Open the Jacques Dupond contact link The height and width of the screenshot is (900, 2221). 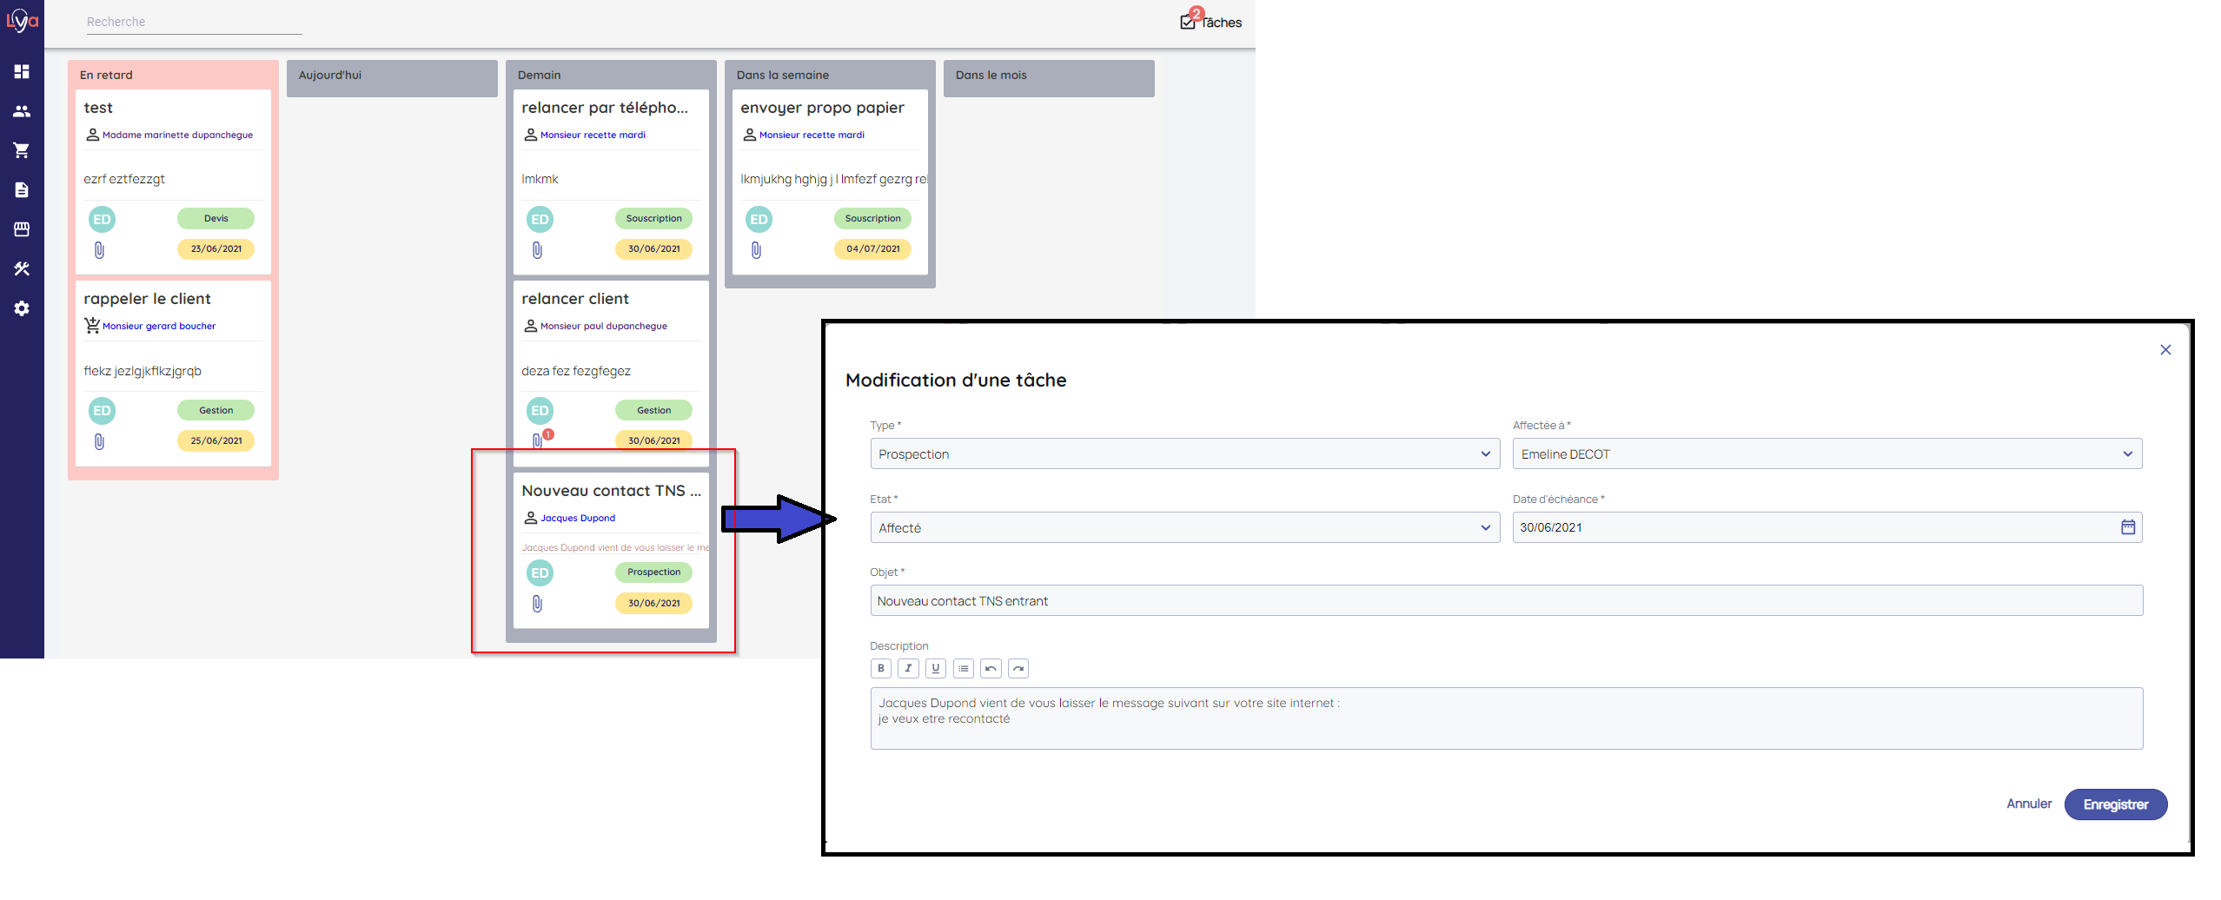click(x=577, y=518)
